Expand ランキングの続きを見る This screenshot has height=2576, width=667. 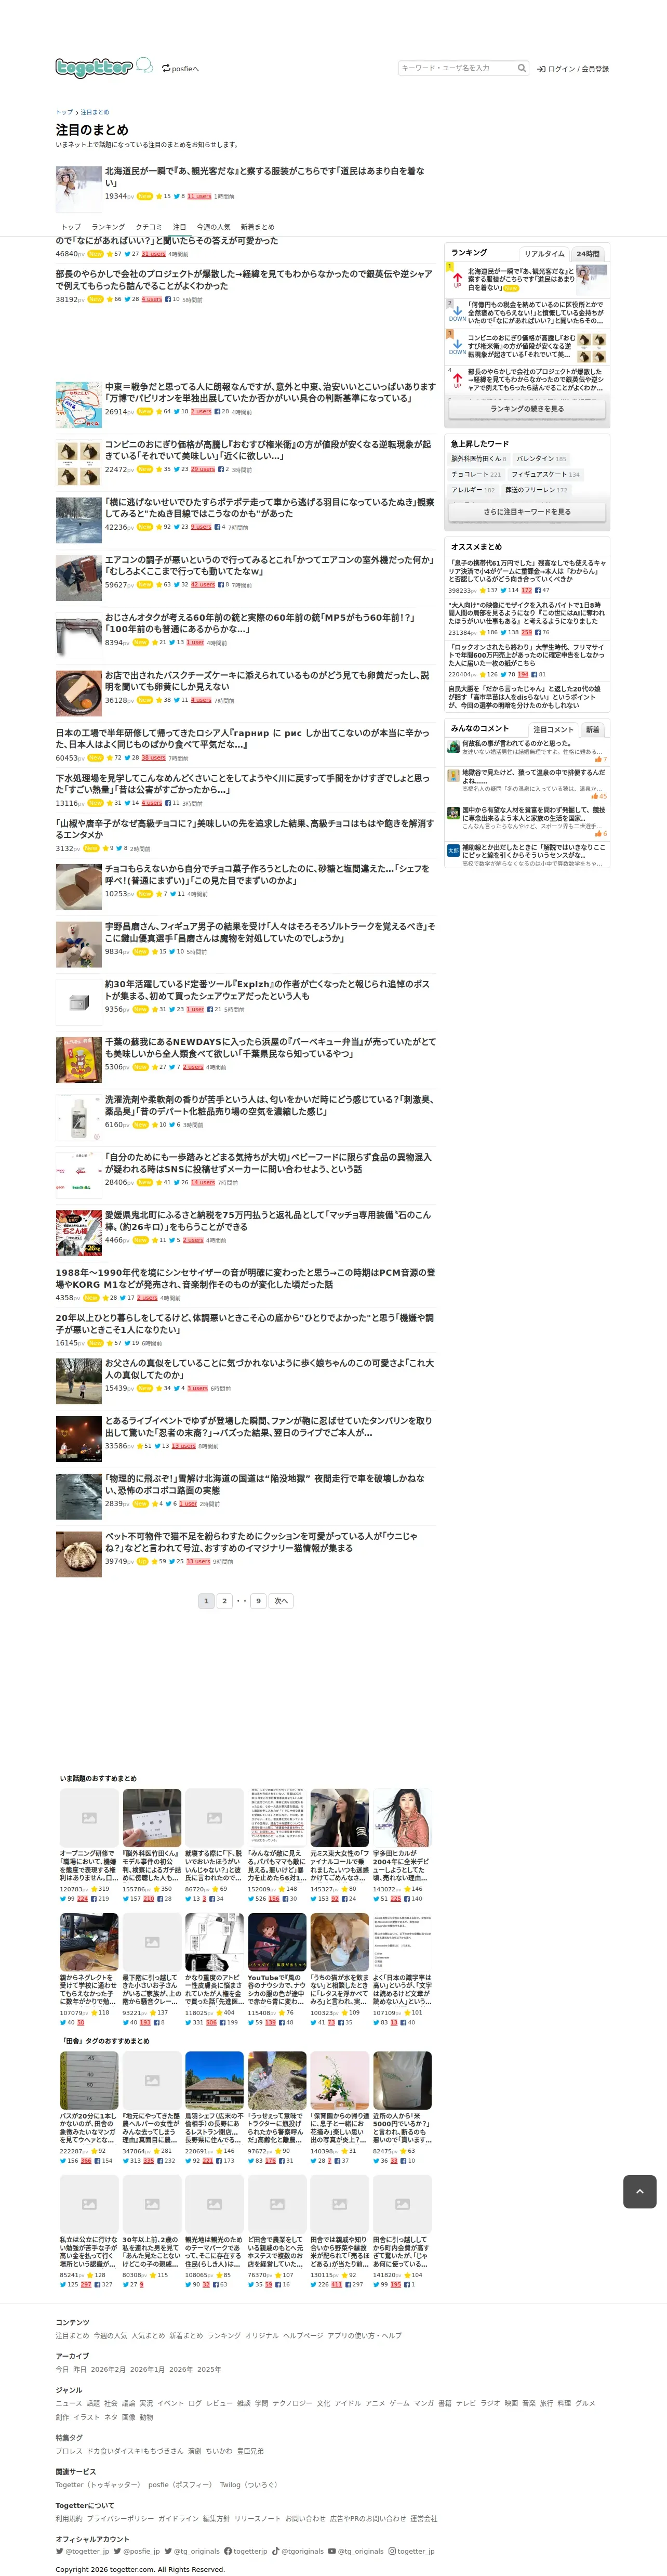click(527, 409)
